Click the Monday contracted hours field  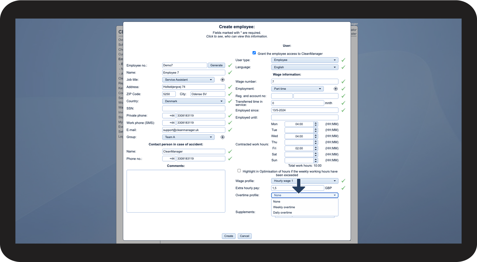click(299, 124)
